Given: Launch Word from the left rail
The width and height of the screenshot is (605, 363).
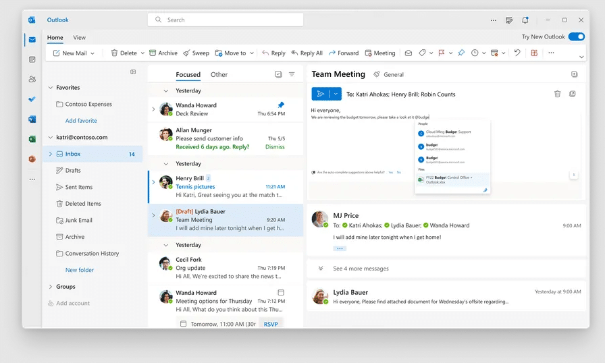Looking at the screenshot, I should 32,119.
